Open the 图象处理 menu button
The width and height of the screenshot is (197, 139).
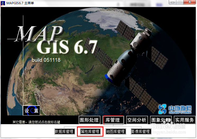pyautogui.click(x=161, y=120)
